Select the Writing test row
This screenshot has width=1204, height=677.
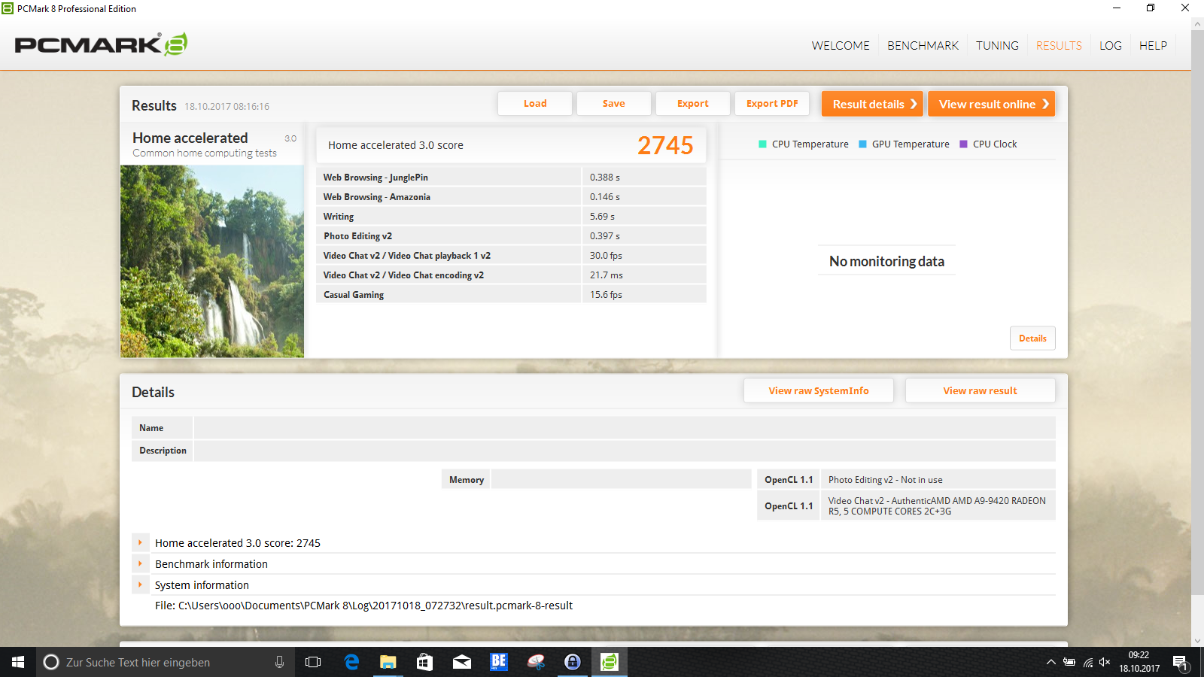point(512,217)
